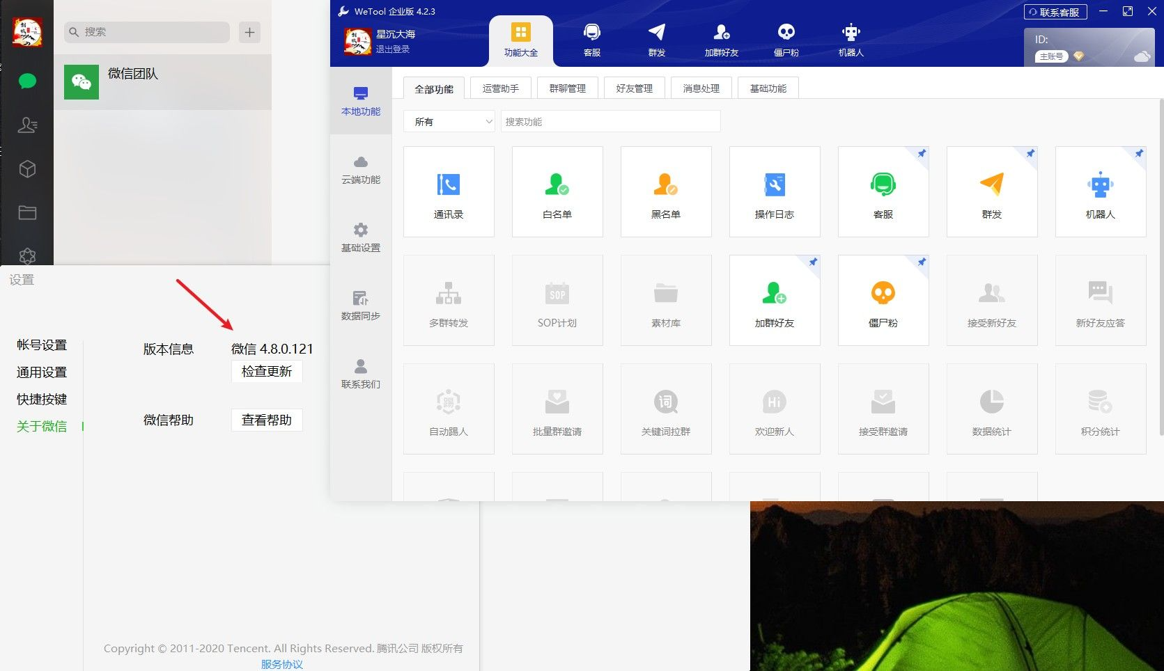Switch to 僵尸粉 in WeTool top navigation
The image size is (1164, 671).
(786, 40)
